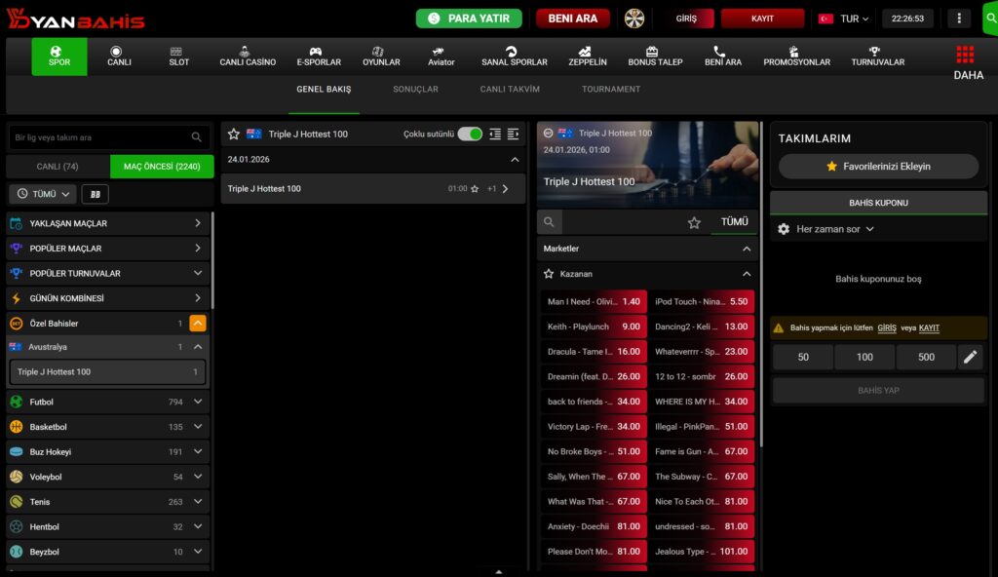Click the bet slip settings gear icon

point(784,229)
